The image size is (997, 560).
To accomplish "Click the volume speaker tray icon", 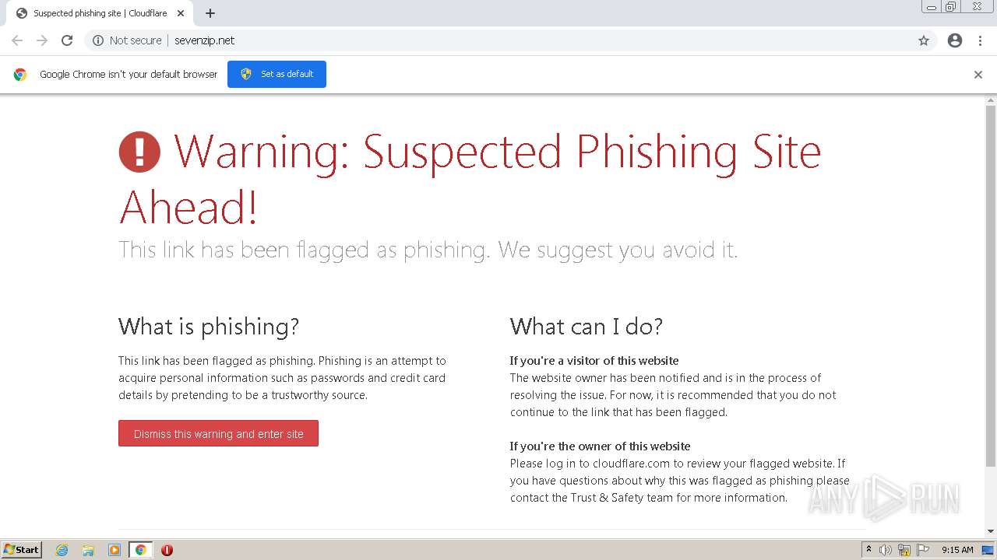I will (x=886, y=550).
